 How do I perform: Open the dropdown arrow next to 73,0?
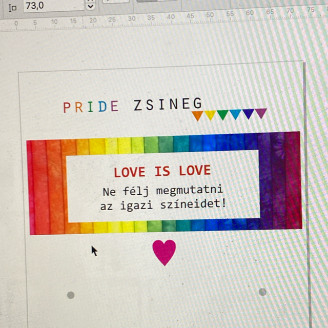tap(91, 6)
